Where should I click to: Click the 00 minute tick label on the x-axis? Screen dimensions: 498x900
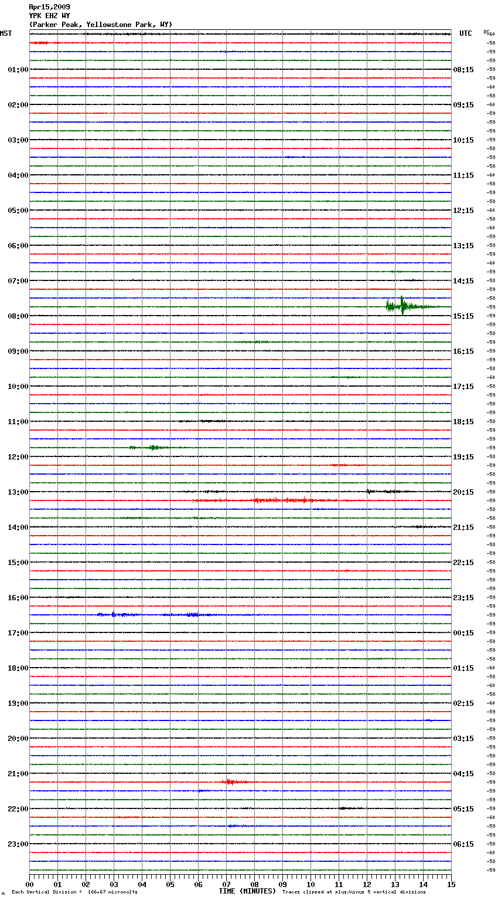30,884
